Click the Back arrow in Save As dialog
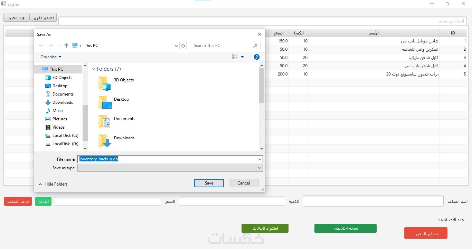Viewport: 472px width, 249px height. (41, 46)
